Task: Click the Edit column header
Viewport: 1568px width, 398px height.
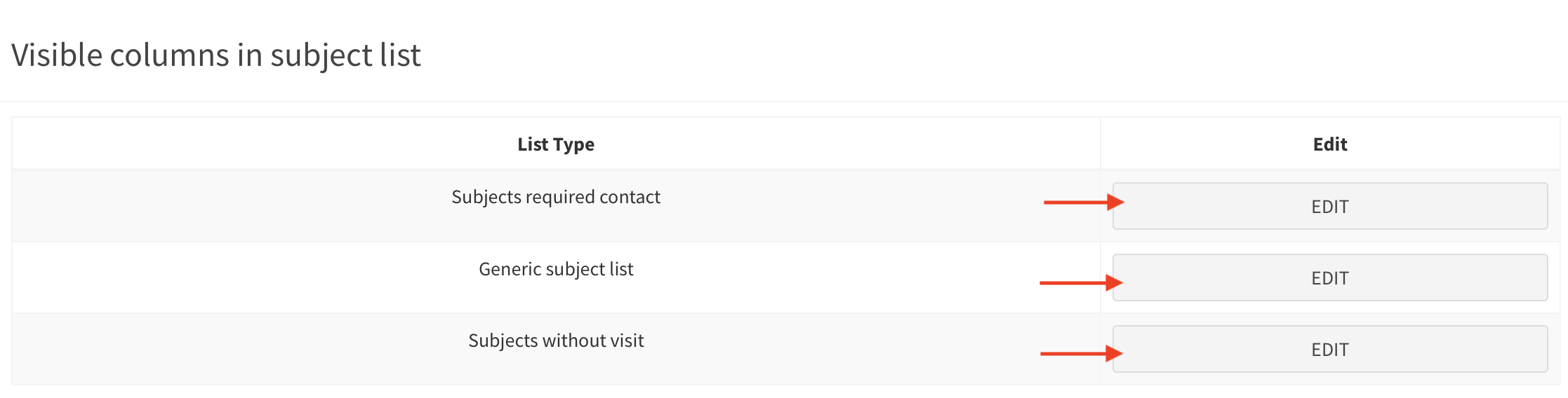Action: point(1329,144)
